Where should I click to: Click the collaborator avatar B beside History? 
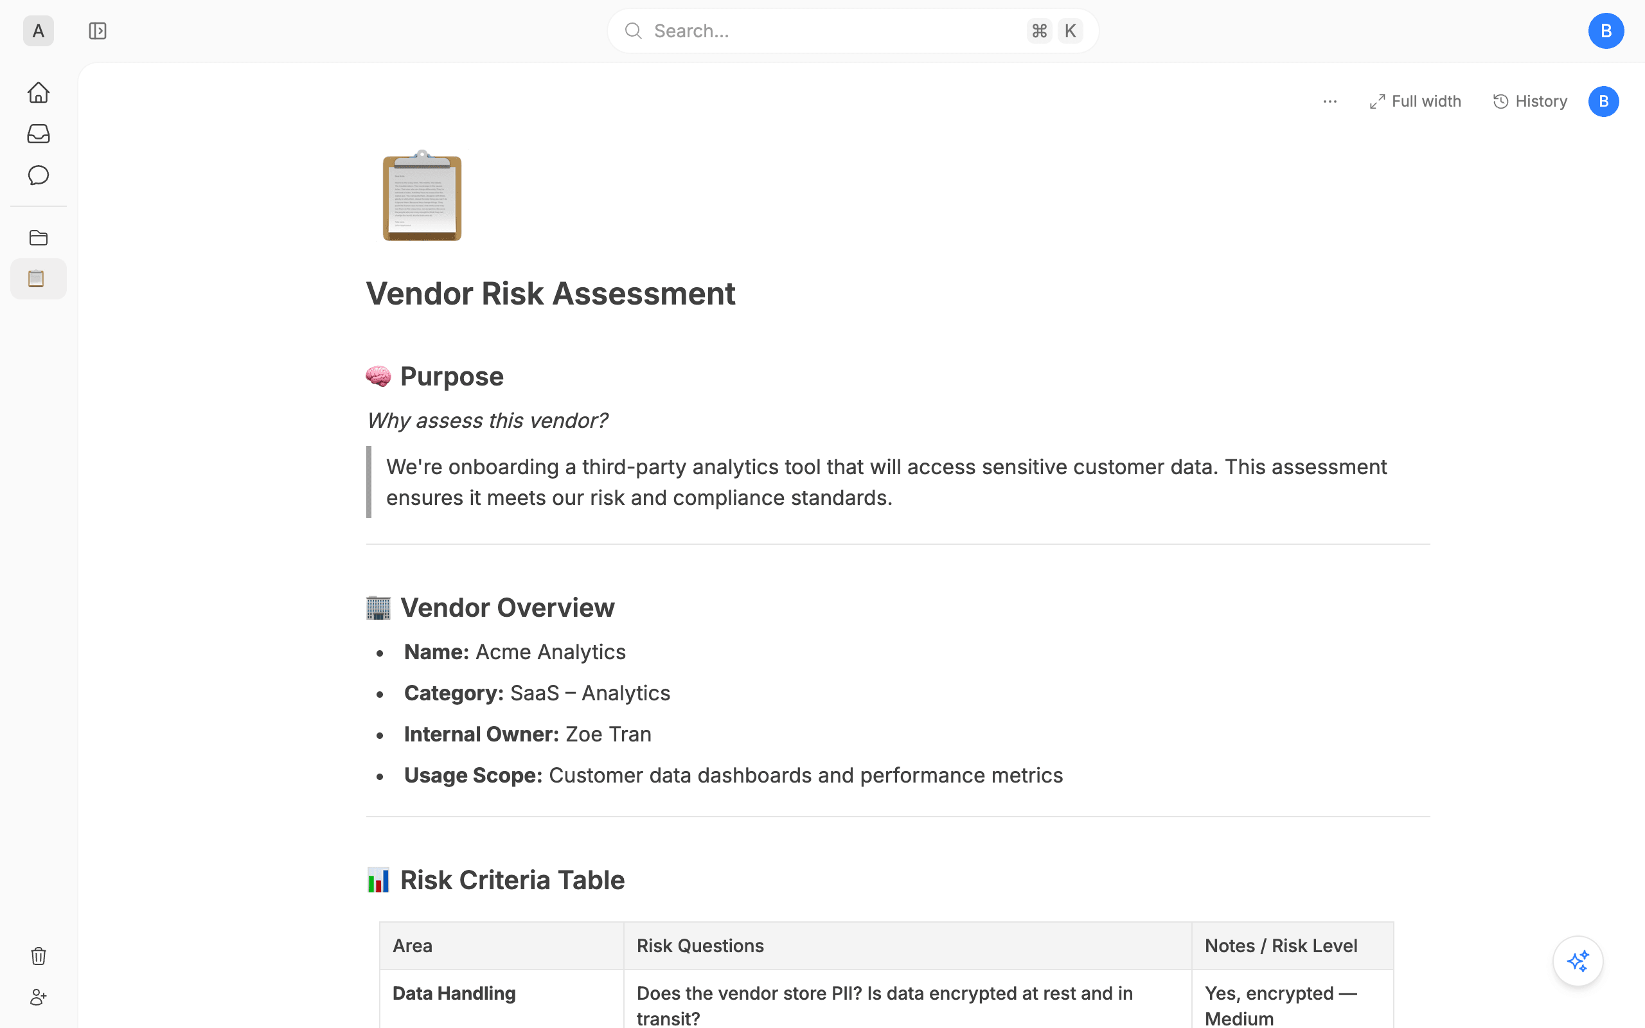click(x=1603, y=102)
